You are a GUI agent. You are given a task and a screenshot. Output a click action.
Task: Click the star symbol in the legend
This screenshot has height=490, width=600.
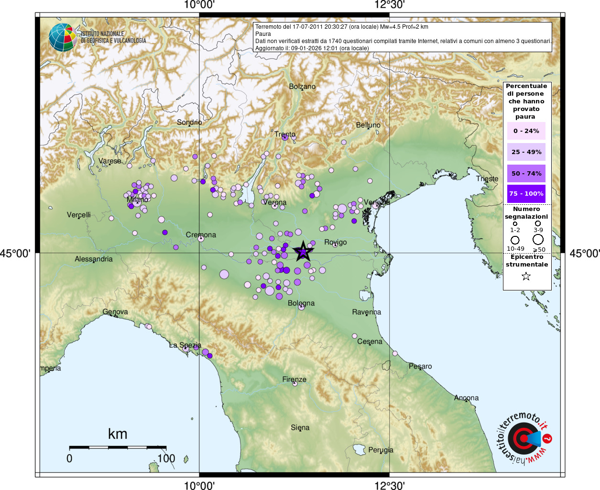coord(526,276)
